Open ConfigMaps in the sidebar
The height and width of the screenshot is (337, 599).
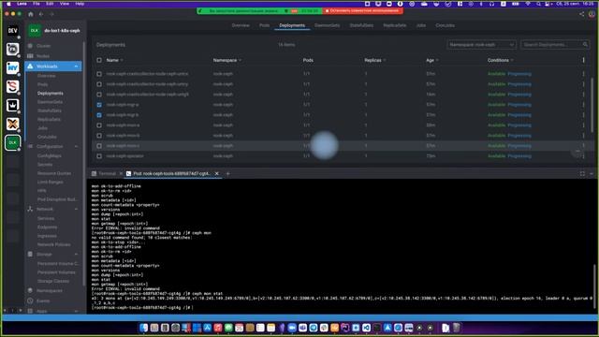tap(50, 156)
